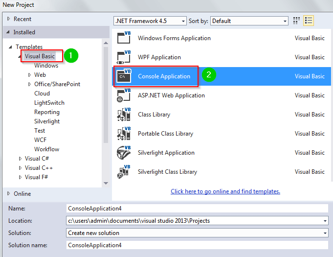Expand the Visual C# tree node
Screen dimensions: 333x257
pos(21,159)
